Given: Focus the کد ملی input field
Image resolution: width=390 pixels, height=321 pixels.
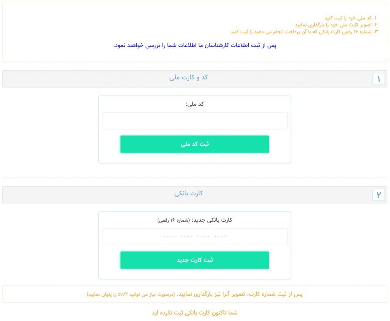Looking at the screenshot, I should coord(195,121).
